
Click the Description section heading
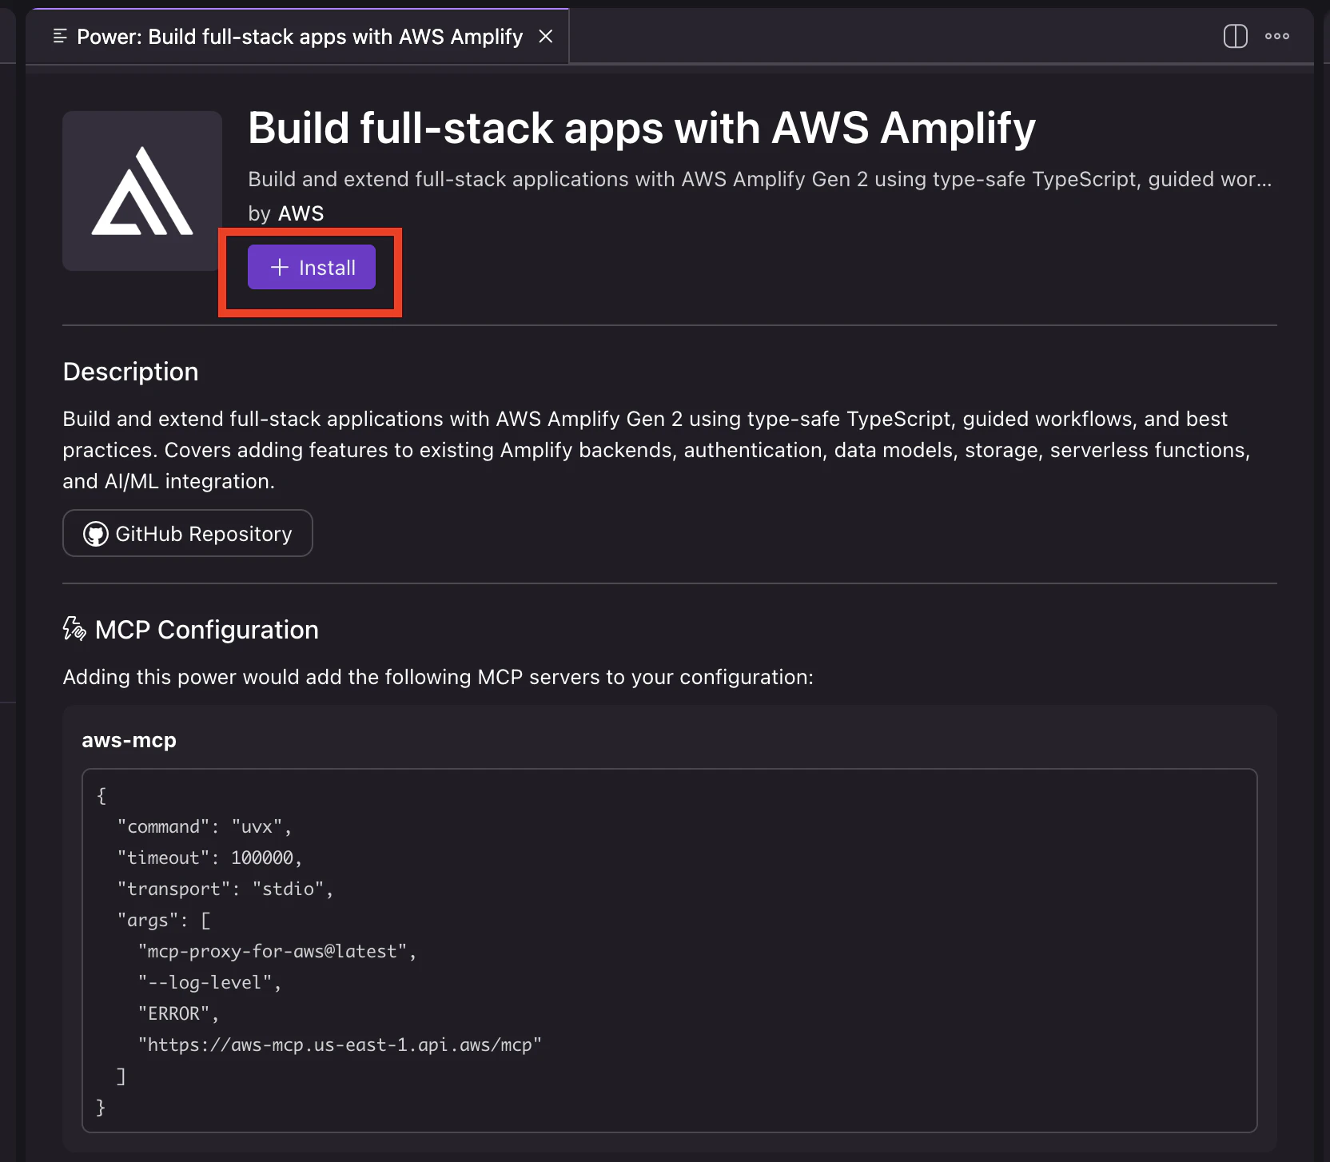(130, 372)
